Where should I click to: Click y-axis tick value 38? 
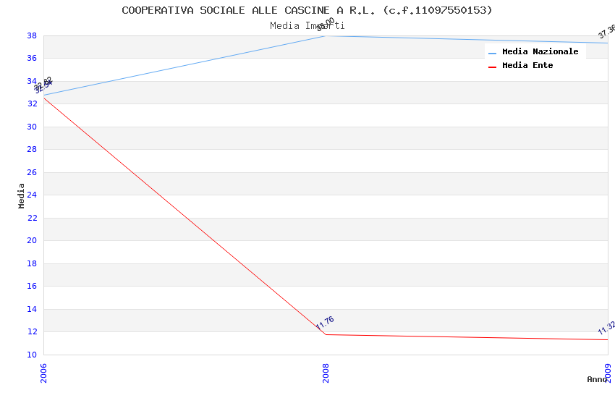pyautogui.click(x=32, y=35)
